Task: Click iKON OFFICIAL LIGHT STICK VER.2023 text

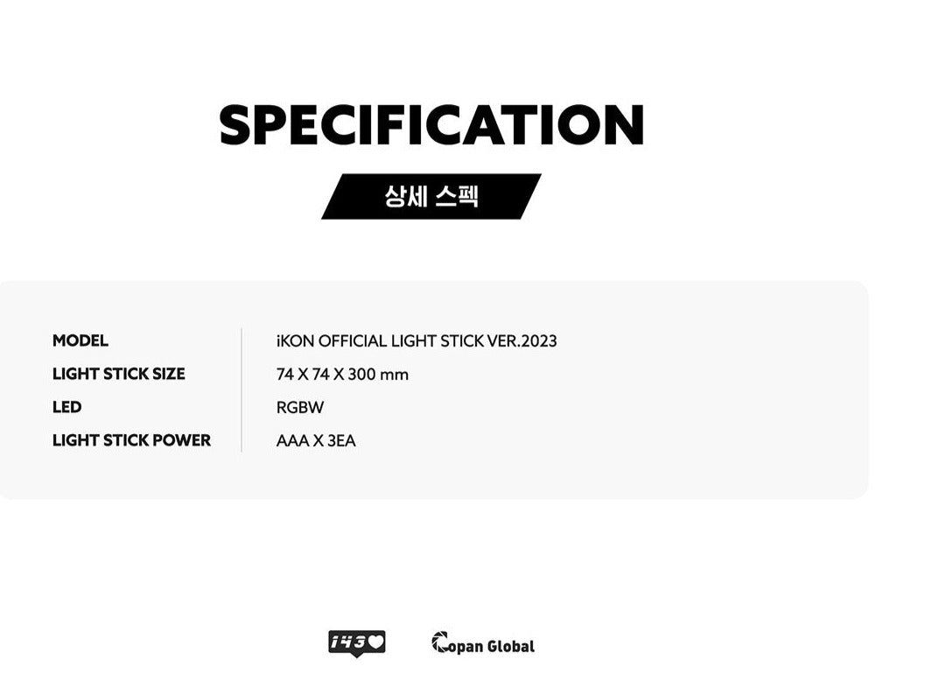Action: [x=416, y=341]
